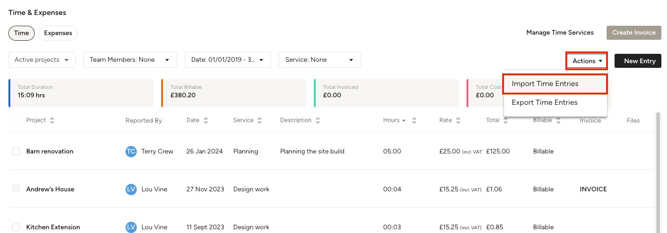The height and width of the screenshot is (233, 667).
Task: Sort by Service column arrows
Action: tap(259, 120)
